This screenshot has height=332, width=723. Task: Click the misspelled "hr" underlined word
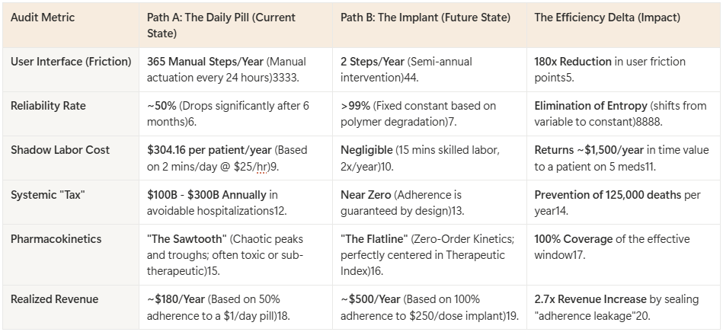(x=261, y=167)
